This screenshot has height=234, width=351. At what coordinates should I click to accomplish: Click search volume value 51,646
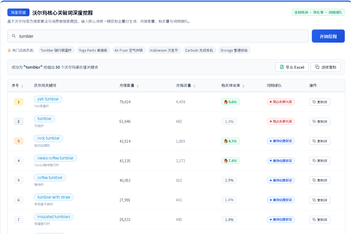(x=125, y=121)
